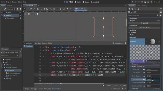163x91 pixels.
Task: Zoom in on the canvas with the plus icon
Action: pyautogui.click(x=38, y=14)
